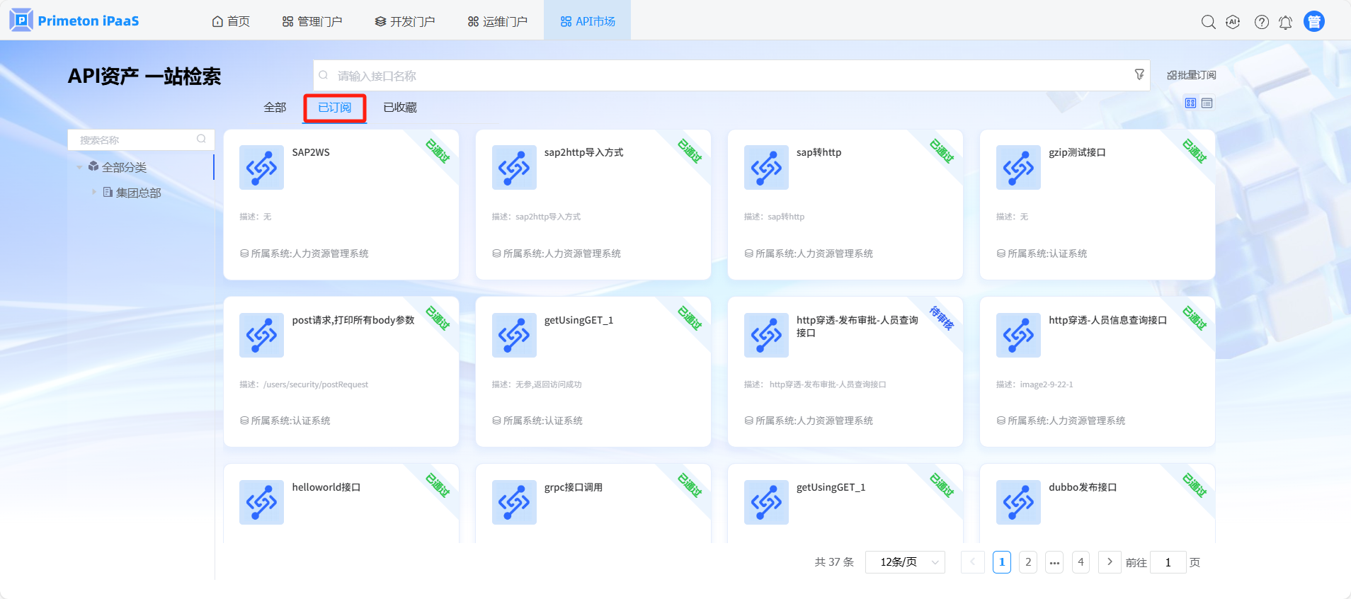Collapse the 全部分类 tree node
1351x599 pixels.
(x=79, y=168)
